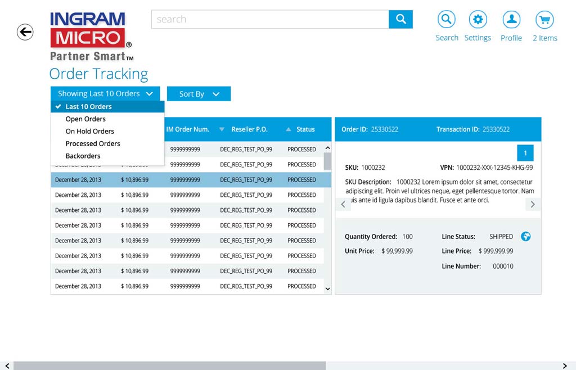Click the back arrow icon
This screenshot has height=370, width=576.
(25, 32)
